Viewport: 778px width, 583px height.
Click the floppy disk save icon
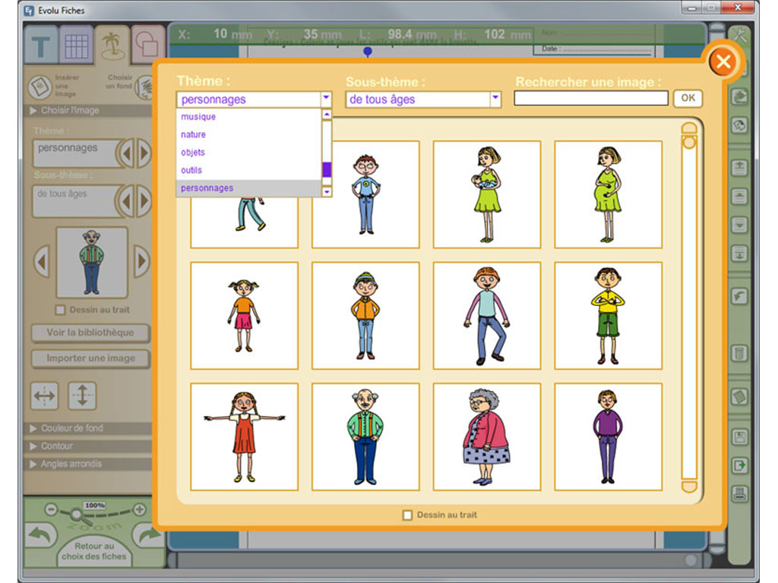739,437
